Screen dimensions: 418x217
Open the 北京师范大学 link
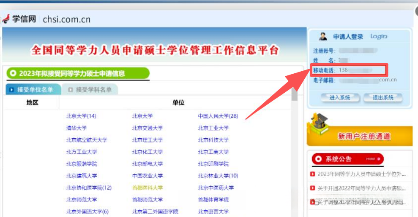82,200
